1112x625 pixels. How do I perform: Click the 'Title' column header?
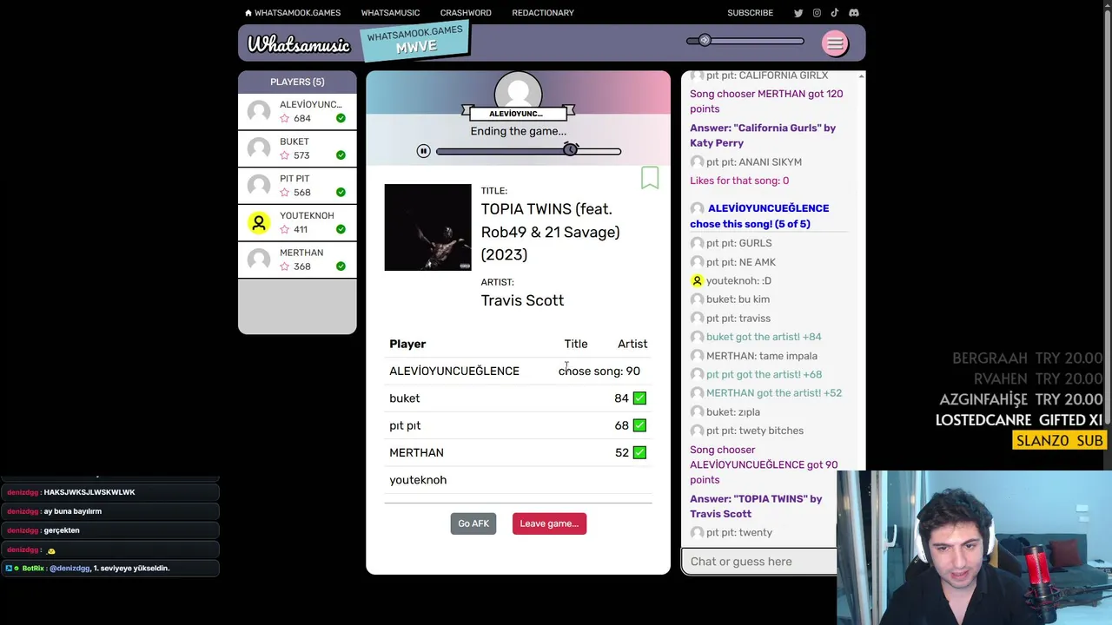click(x=576, y=344)
